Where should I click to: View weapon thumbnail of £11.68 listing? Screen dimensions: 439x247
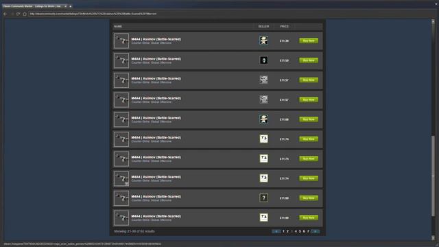coord(121,119)
